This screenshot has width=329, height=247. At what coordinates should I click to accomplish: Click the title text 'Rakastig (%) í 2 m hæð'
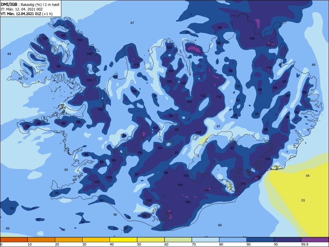(x=40, y=5)
